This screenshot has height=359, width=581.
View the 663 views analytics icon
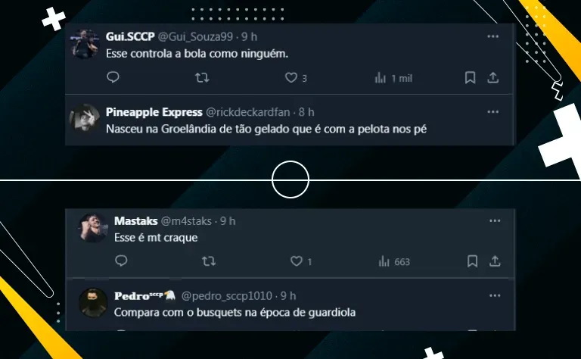[x=384, y=261]
